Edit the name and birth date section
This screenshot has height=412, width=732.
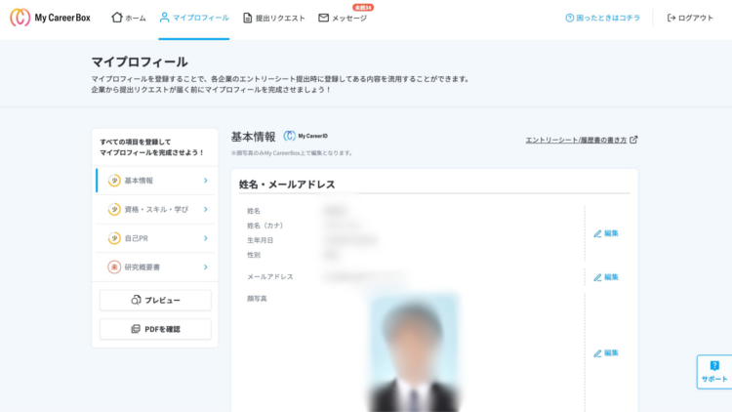606,233
